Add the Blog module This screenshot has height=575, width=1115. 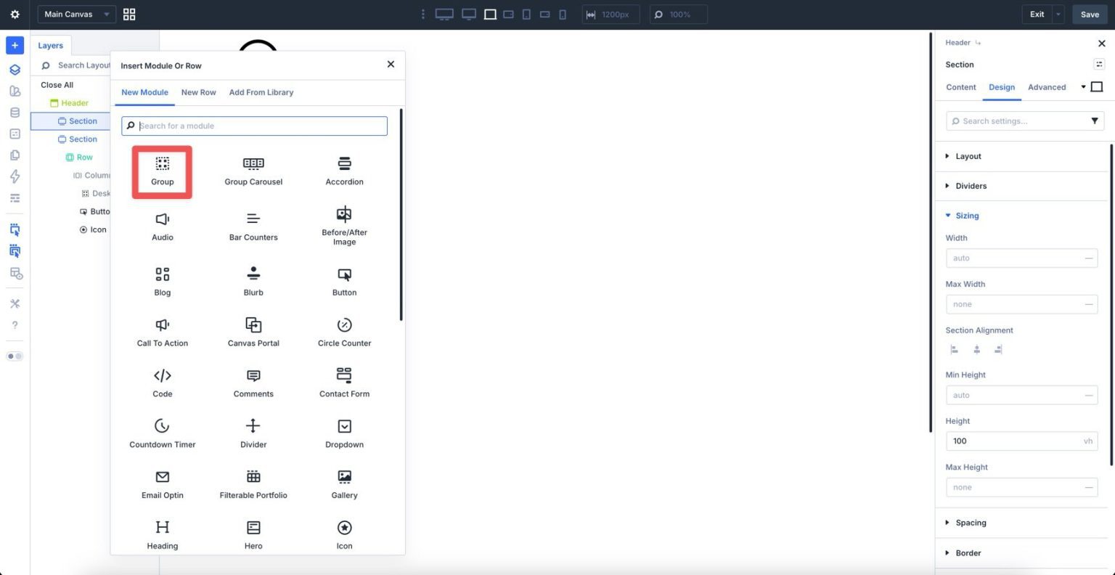(x=163, y=282)
